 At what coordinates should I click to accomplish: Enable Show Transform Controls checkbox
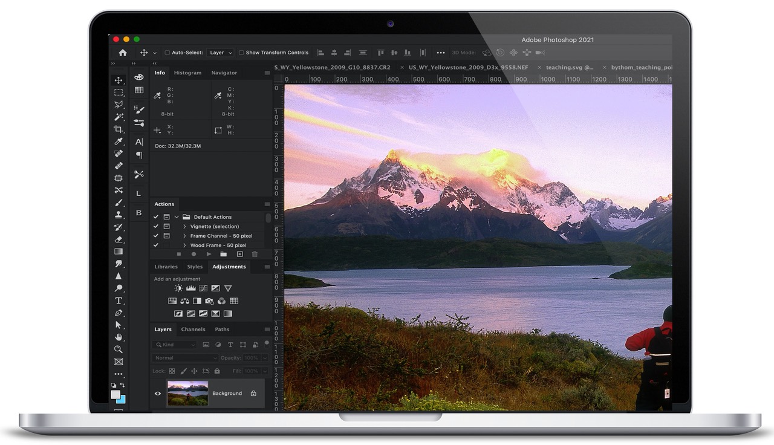[x=241, y=53]
